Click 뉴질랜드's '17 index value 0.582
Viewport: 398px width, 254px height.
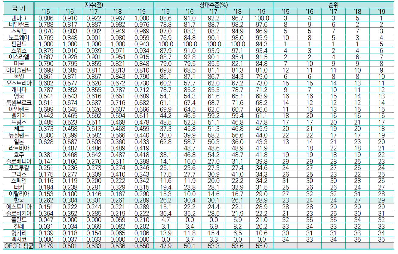click(94, 135)
